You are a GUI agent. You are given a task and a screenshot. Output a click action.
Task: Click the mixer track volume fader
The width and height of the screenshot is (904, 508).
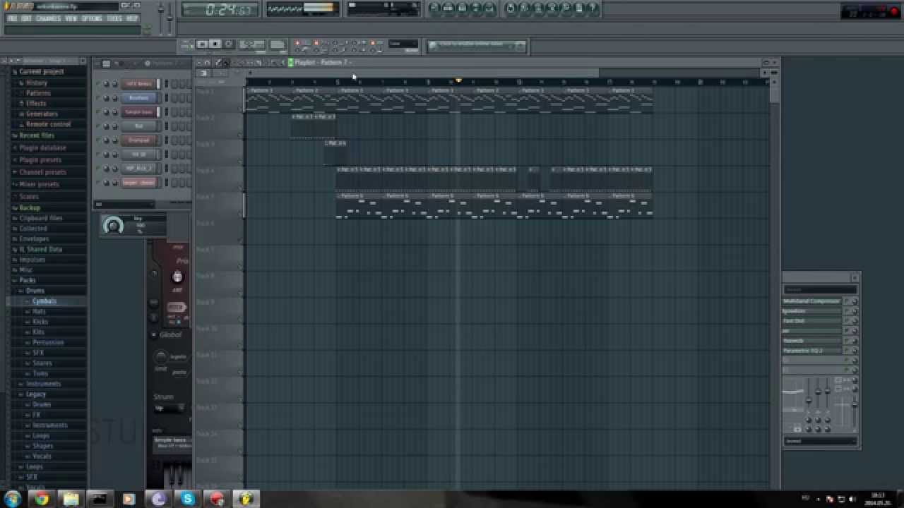tap(855, 403)
